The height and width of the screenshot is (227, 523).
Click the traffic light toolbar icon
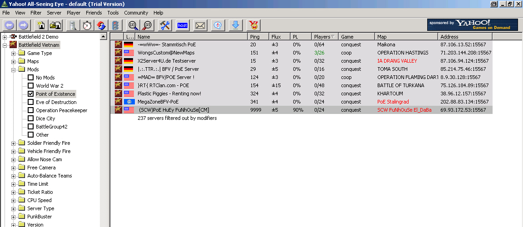click(x=115, y=25)
